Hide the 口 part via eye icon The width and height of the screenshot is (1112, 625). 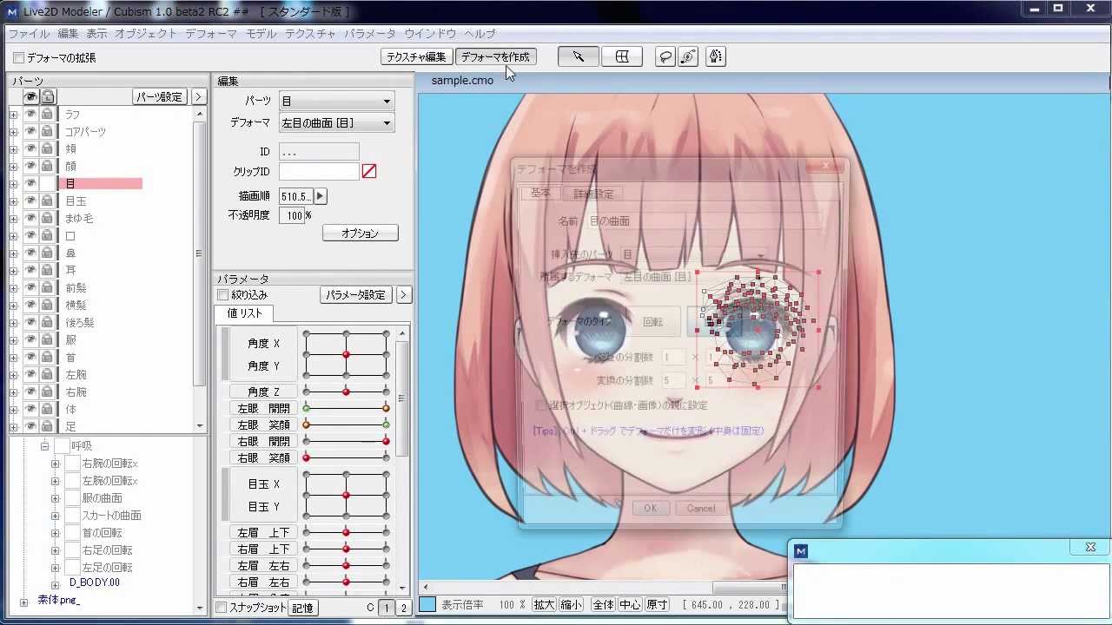30,236
